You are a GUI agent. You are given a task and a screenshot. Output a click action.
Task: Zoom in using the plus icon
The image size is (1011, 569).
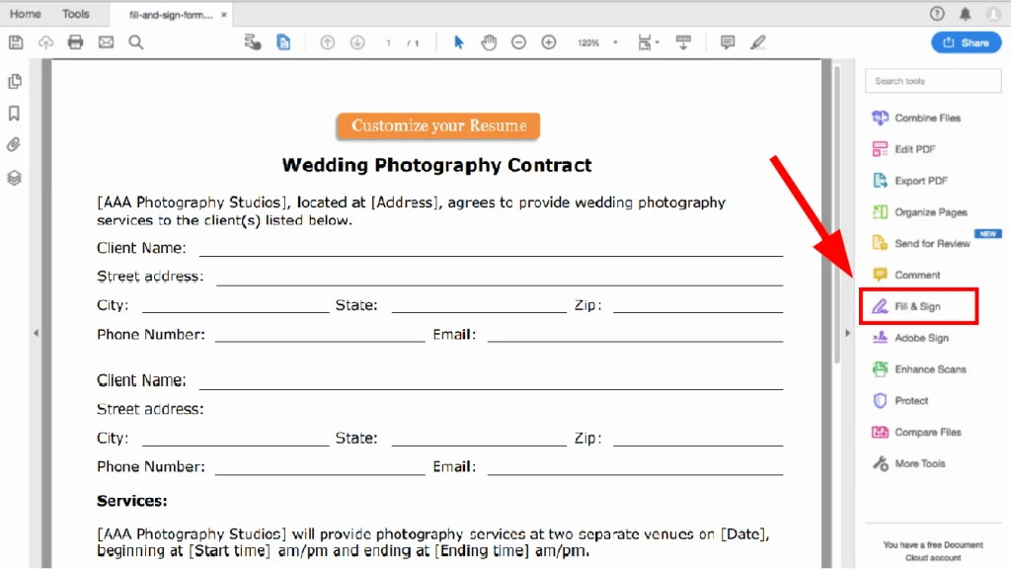[x=548, y=42]
